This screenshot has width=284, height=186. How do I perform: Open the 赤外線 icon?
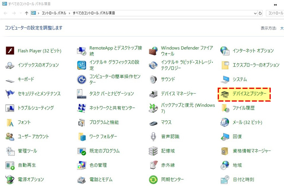tap(154, 165)
